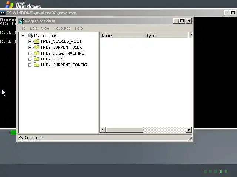Image resolution: width=237 pixels, height=177 pixels.
Task: Click the HKEY_LOCAL_MACHINE folder icon
Action: point(36,53)
